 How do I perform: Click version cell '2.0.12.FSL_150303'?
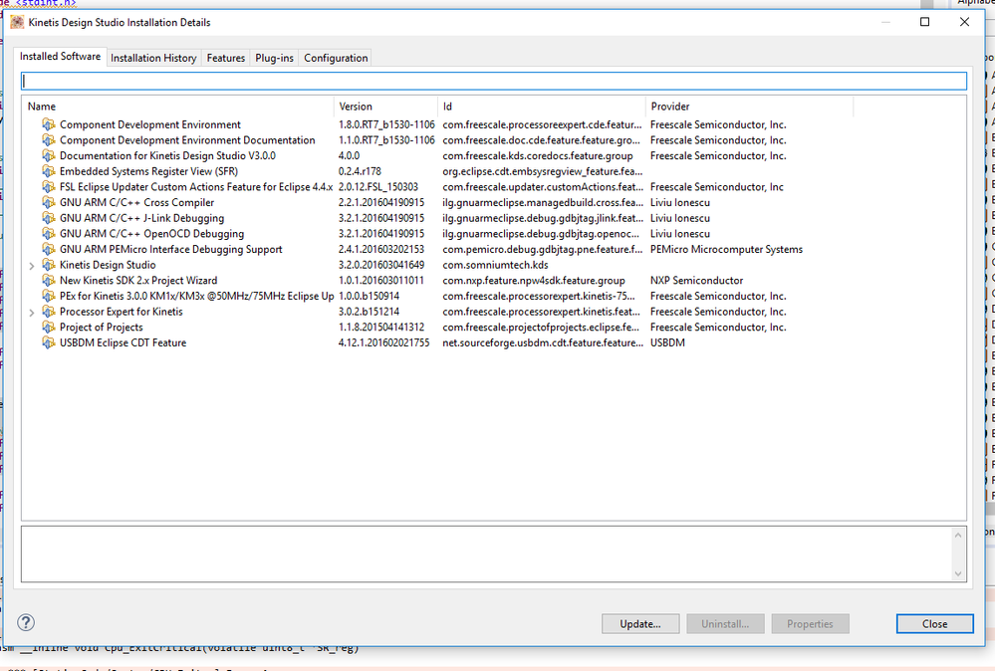tap(378, 187)
